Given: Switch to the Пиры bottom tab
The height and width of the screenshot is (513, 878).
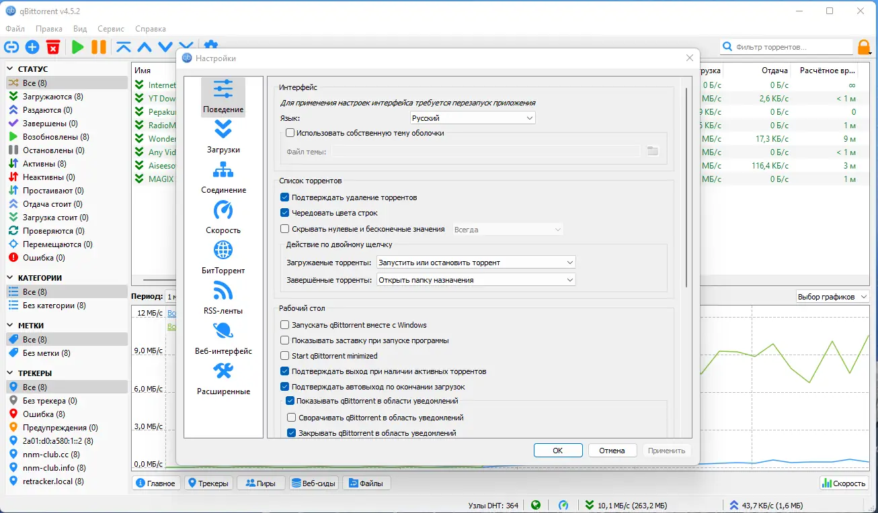Looking at the screenshot, I should point(261,483).
